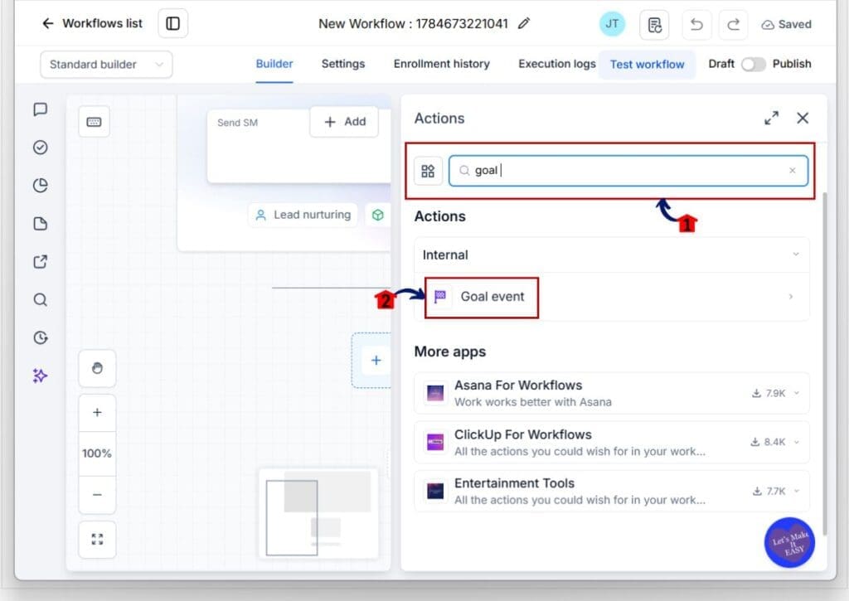This screenshot has height=601, width=849.
Task: Open the AI sparkle icon in sidebar
Action: (x=40, y=376)
